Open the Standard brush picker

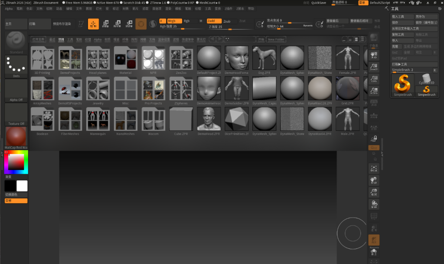click(x=16, y=42)
